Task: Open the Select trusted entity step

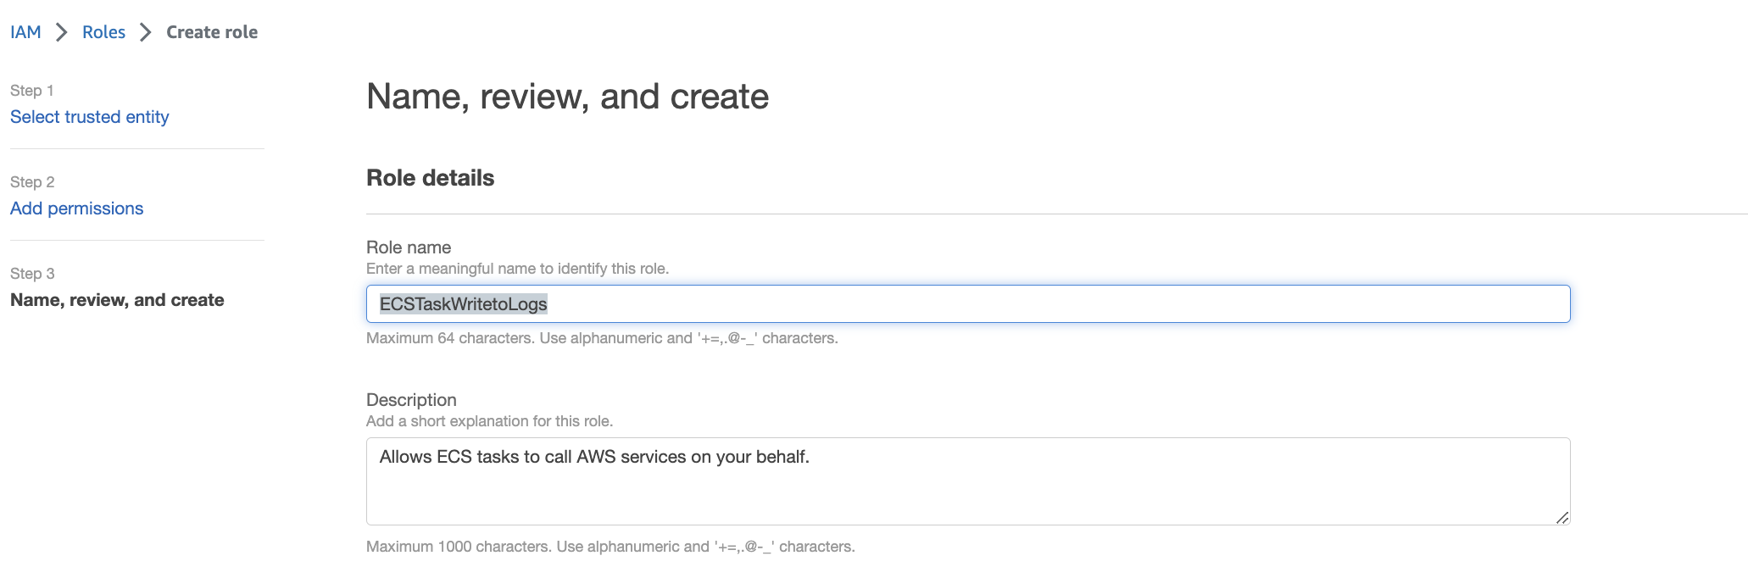Action: tap(89, 117)
